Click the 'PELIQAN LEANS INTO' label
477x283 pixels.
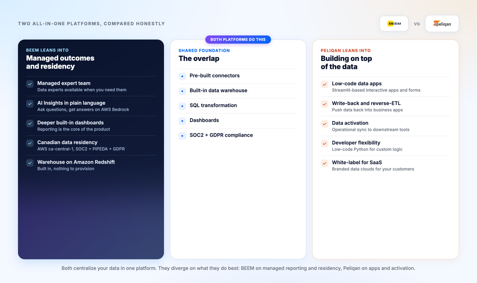(346, 51)
